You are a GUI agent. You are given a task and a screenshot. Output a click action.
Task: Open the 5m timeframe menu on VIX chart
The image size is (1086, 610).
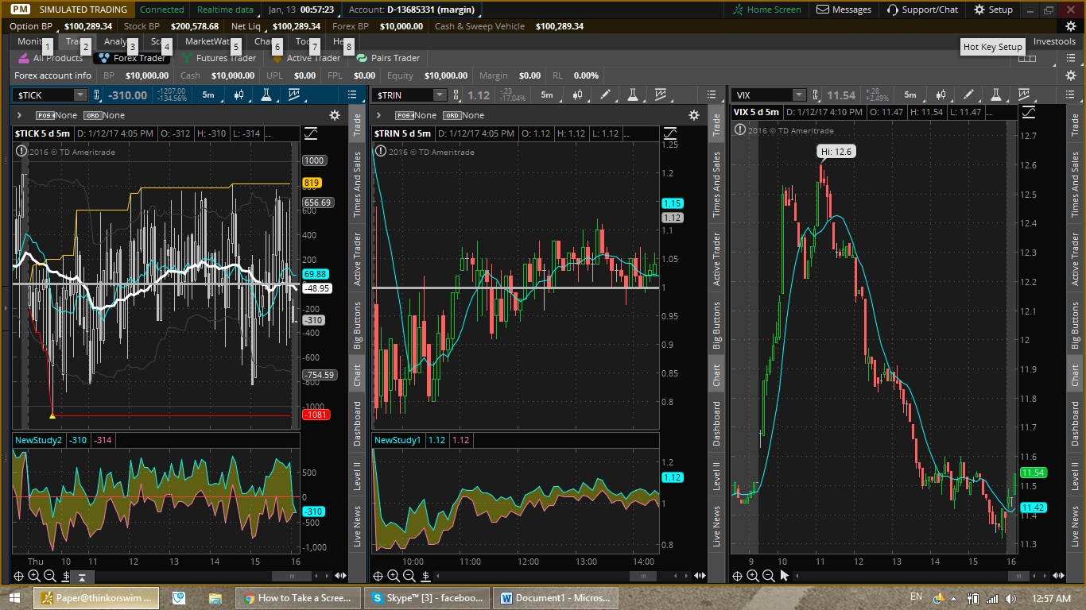(910, 95)
